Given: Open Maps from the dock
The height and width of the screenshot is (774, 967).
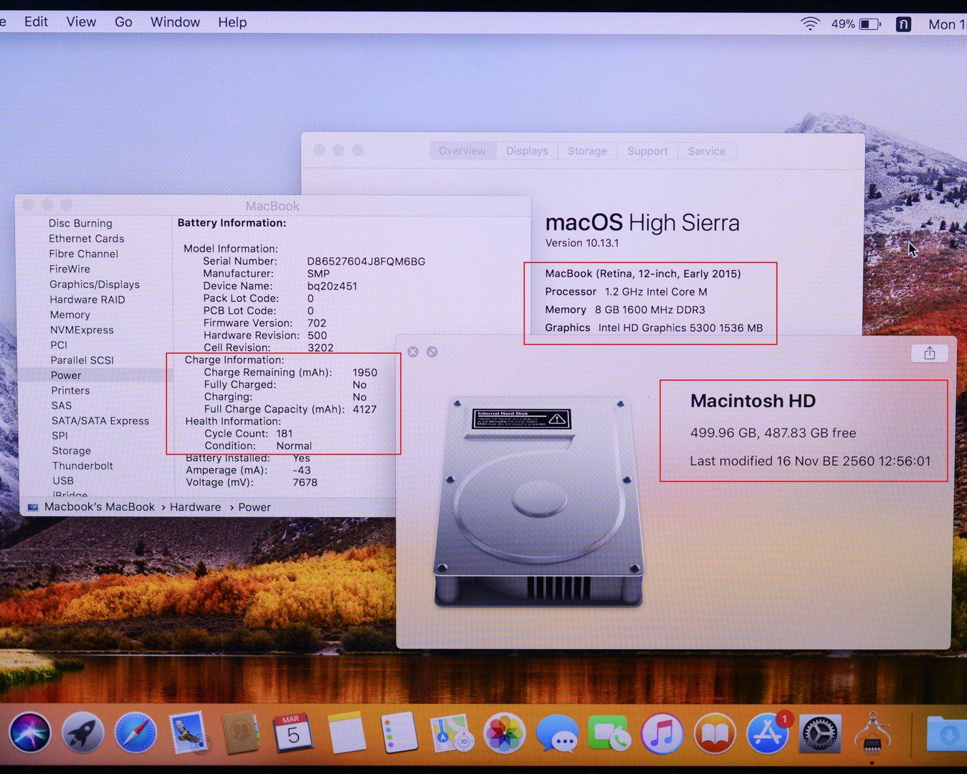Looking at the screenshot, I should click(452, 733).
